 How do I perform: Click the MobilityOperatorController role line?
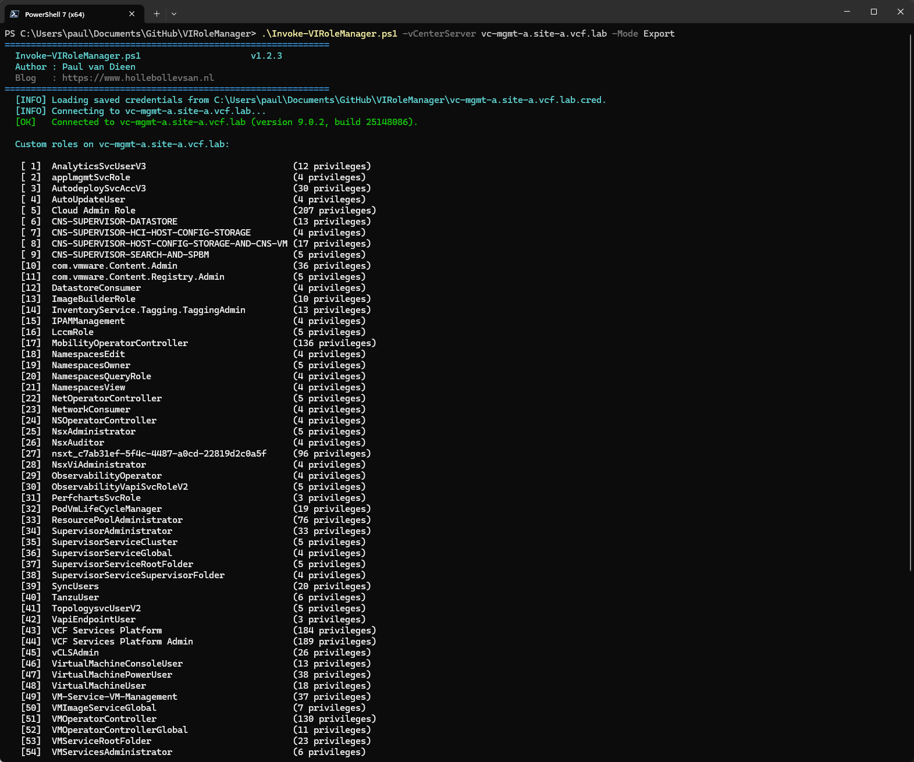point(119,343)
